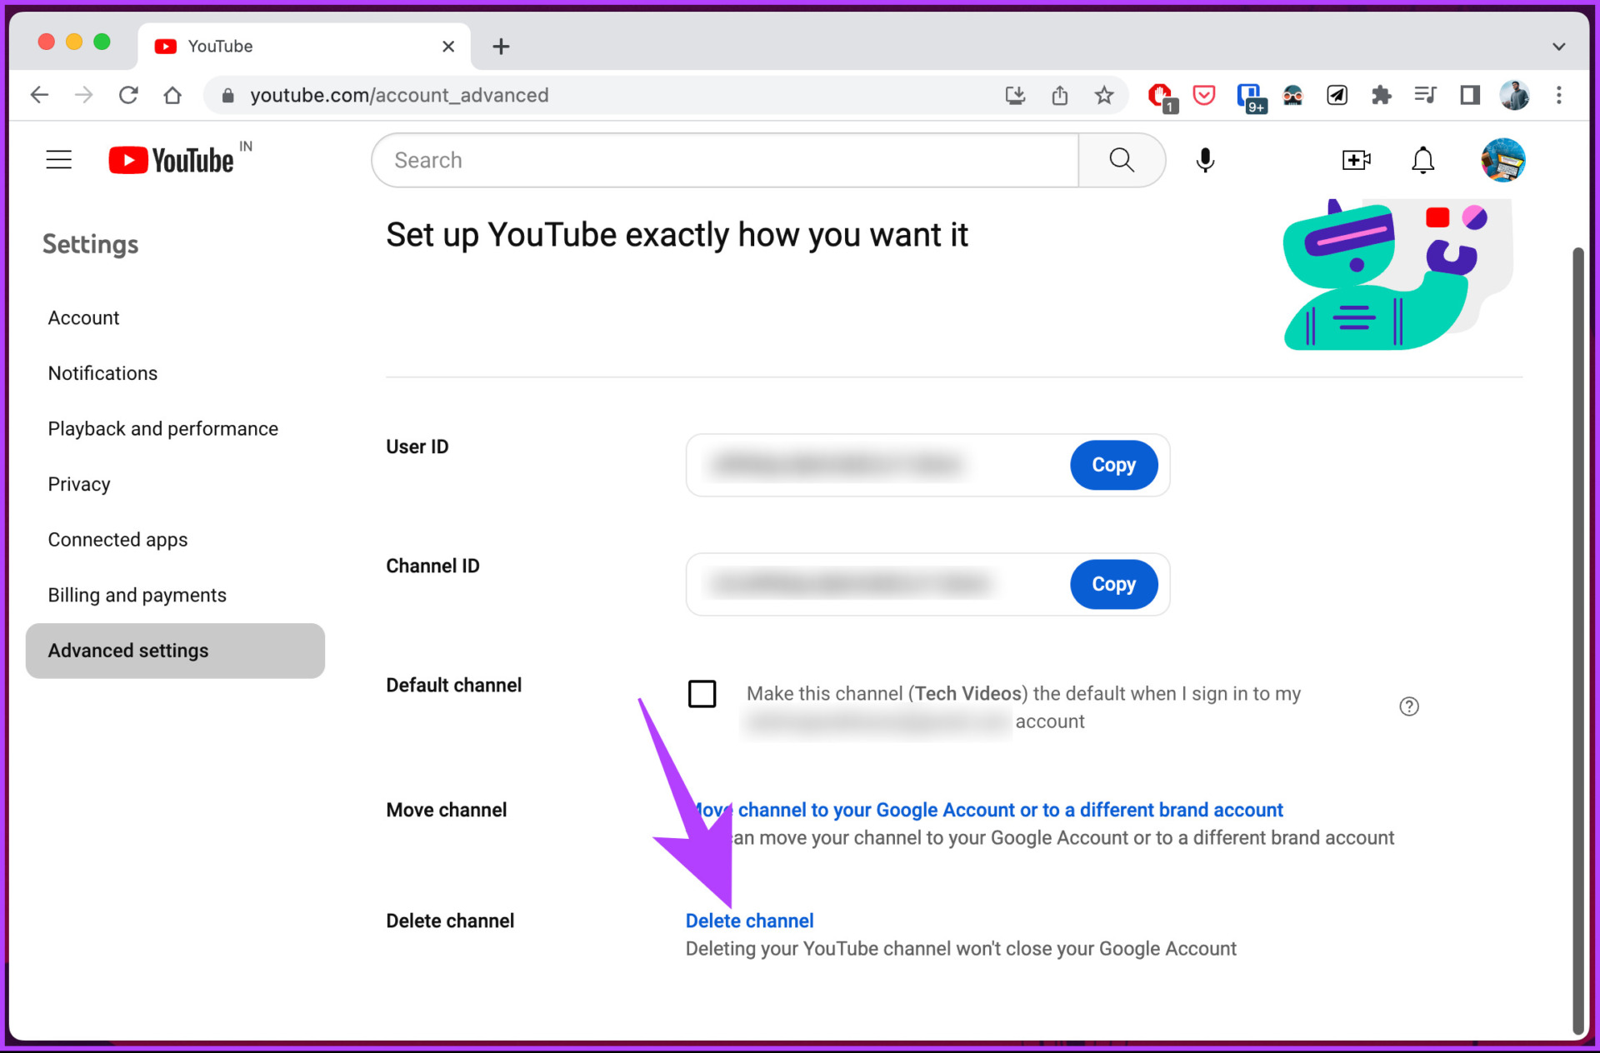Screen dimensions: 1600x1053
Task: Click the address bar URL
Action: point(399,95)
